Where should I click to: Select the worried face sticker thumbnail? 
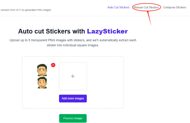point(42,70)
